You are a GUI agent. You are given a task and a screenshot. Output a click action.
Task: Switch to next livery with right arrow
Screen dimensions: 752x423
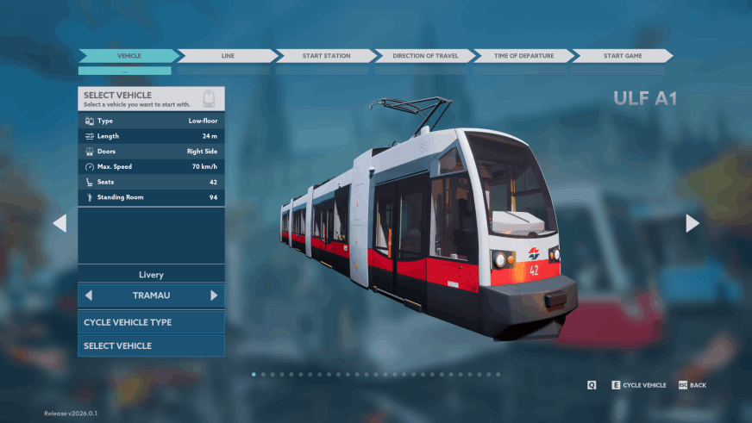214,295
